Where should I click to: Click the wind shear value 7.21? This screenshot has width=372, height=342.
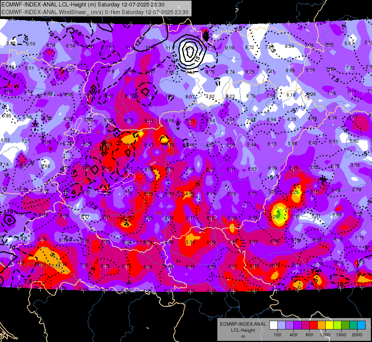25,141
